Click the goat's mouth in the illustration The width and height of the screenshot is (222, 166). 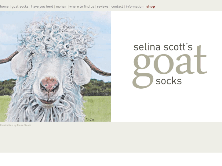coord(47,101)
